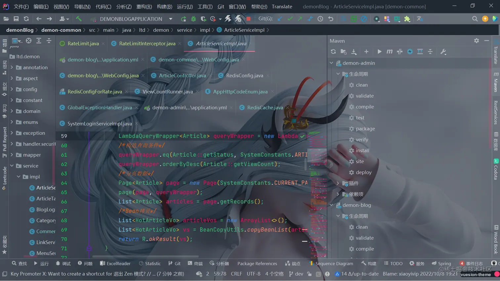Open the Codota side panel tab
The image size is (500, 281).
pyautogui.click(x=496, y=169)
